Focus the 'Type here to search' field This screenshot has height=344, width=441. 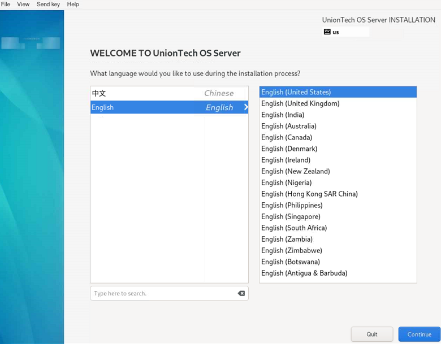pyautogui.click(x=169, y=293)
